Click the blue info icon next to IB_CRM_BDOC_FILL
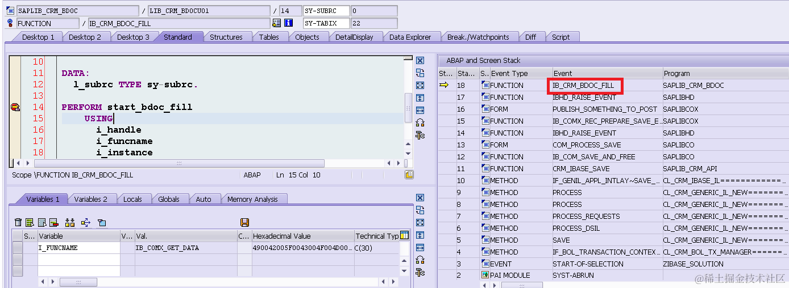Image resolution: width=789 pixels, height=288 pixels. coord(288,23)
